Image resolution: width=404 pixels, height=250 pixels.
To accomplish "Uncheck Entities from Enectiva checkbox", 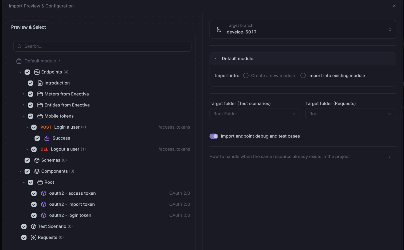I will [30, 105].
